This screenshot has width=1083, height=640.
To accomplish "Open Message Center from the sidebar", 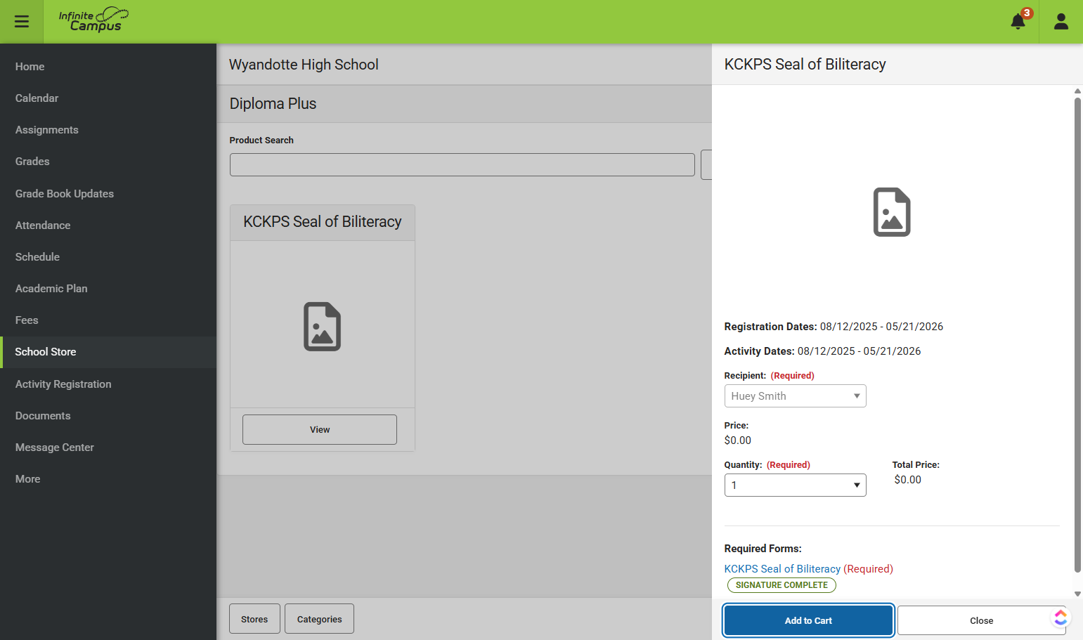I will (x=108, y=448).
